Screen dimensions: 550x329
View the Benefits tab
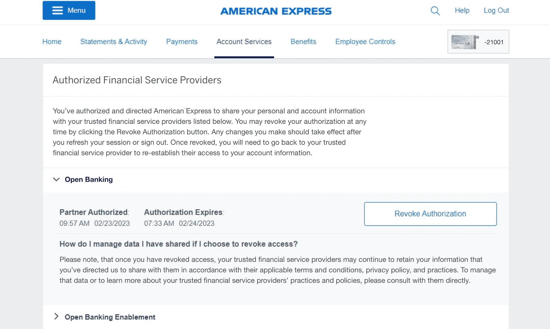[x=303, y=42]
